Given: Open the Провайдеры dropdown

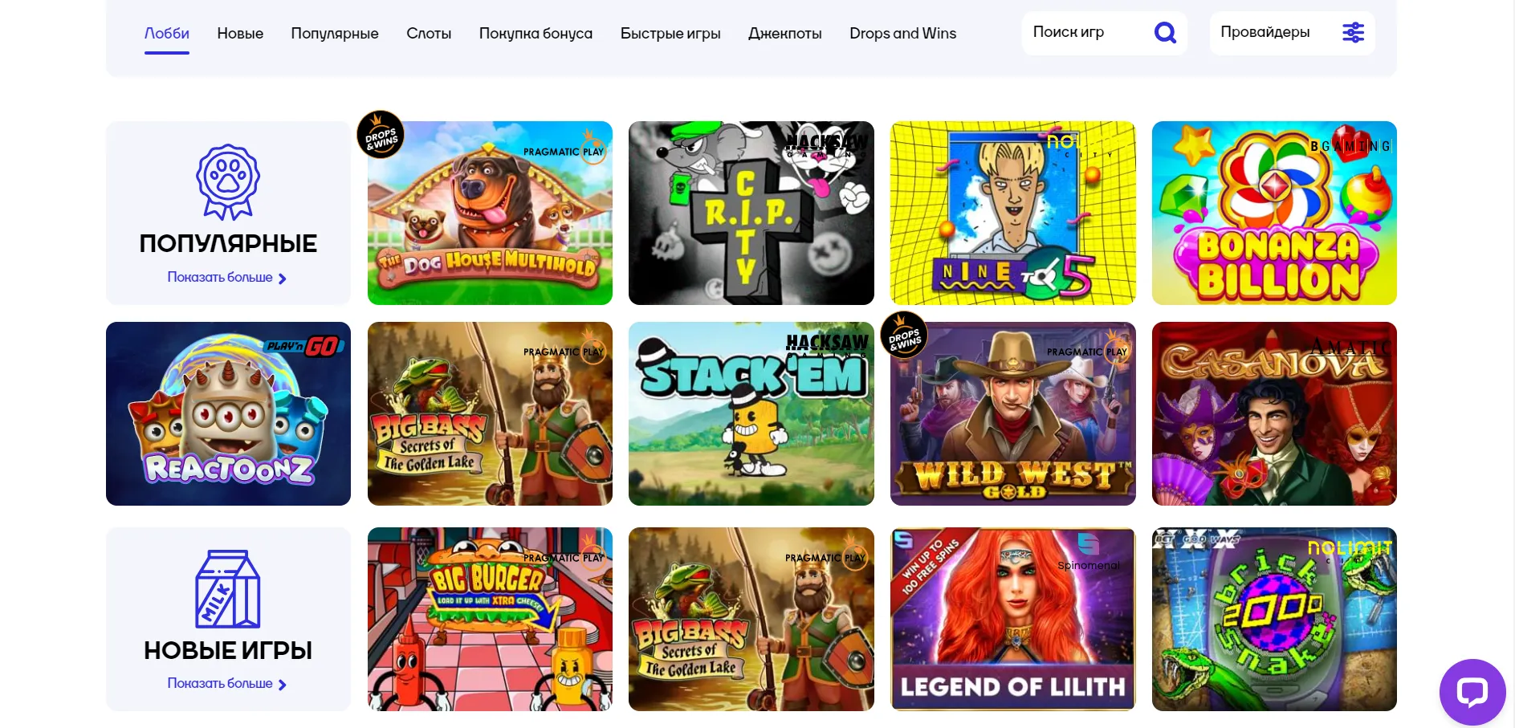Looking at the screenshot, I should click(1292, 33).
